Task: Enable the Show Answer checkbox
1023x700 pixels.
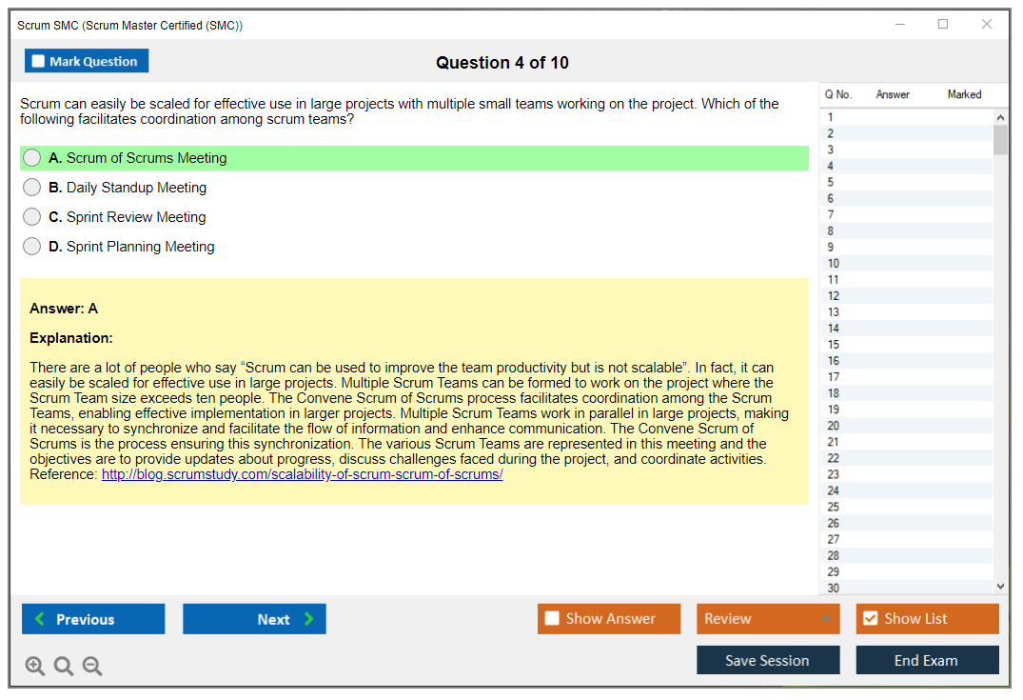Action: click(553, 619)
